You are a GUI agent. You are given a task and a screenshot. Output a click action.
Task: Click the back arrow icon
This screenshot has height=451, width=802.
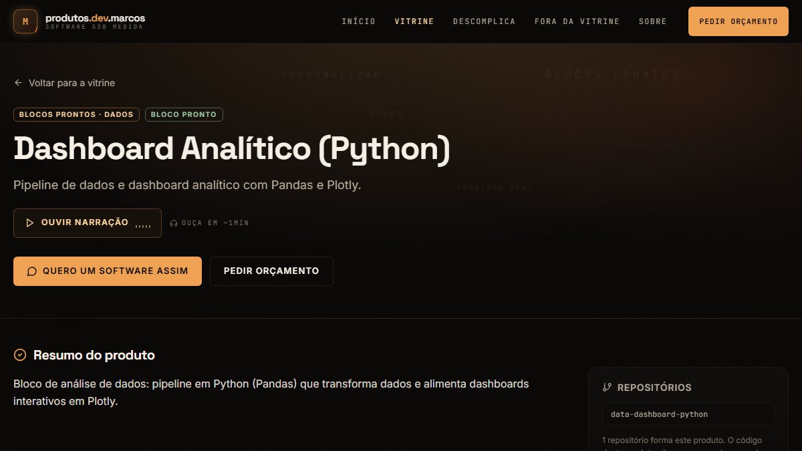point(18,83)
